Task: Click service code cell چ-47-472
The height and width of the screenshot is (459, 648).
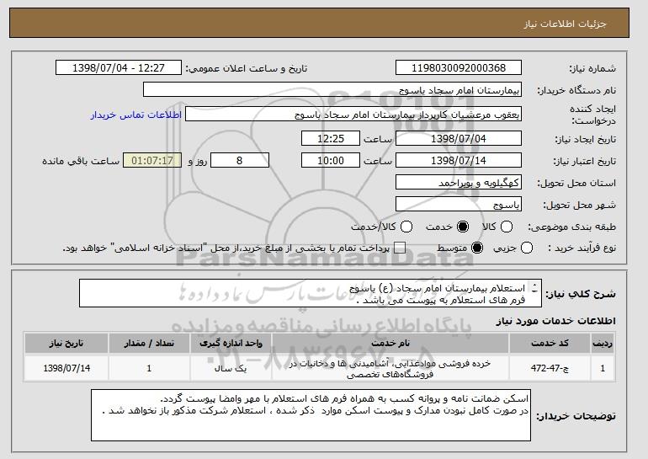Action: 550,368
